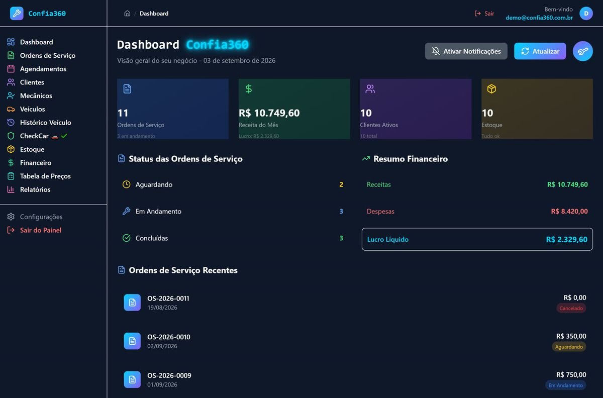Click the Em Andamento wrench icon
This screenshot has height=398, width=603.
pos(127,211)
